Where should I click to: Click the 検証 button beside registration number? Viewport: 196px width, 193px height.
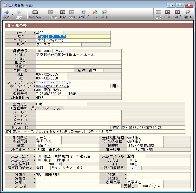72,94
